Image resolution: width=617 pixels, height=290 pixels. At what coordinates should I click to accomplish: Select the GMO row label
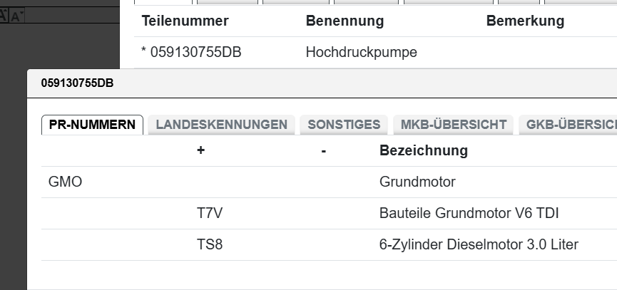(65, 182)
